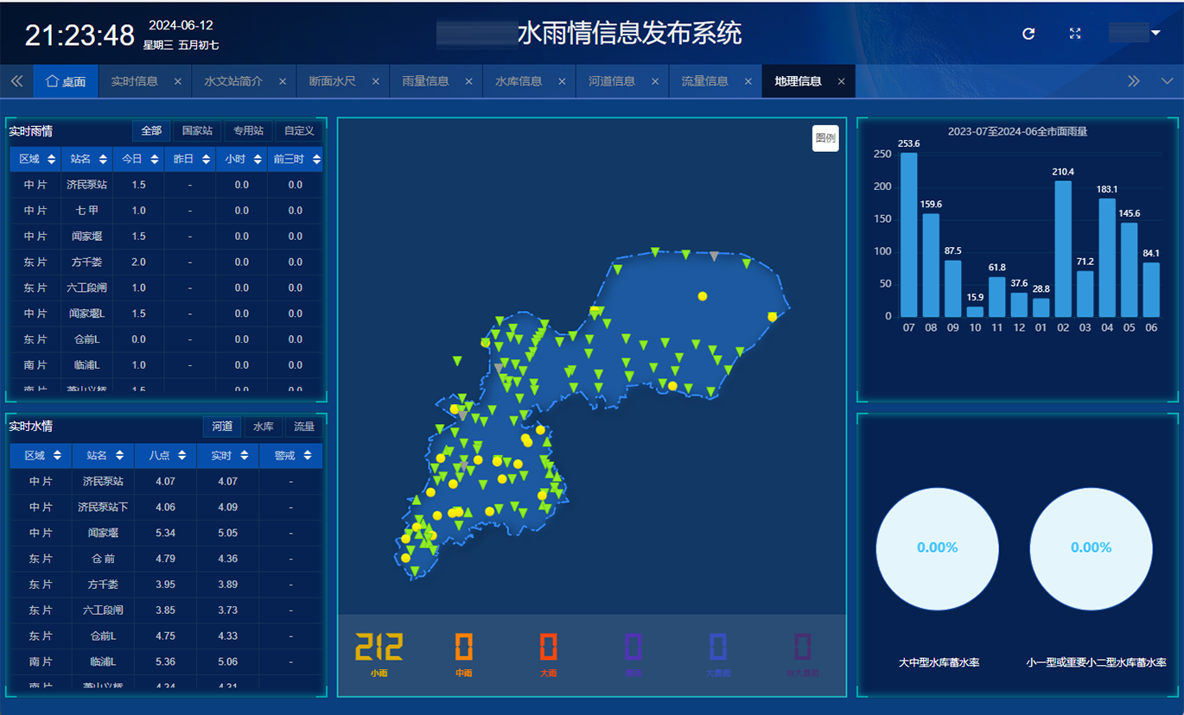Click the 自定义 station filter button
The width and height of the screenshot is (1184, 715).
click(x=298, y=130)
